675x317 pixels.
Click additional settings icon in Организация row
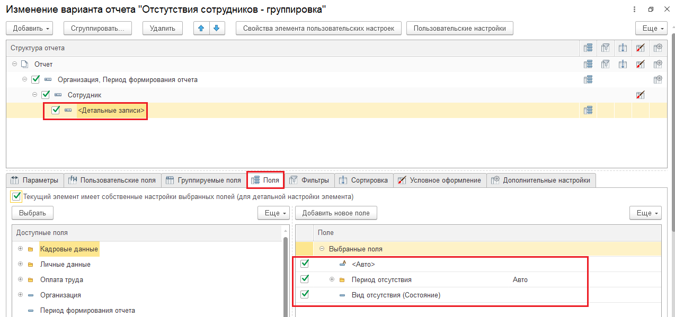tap(658, 79)
